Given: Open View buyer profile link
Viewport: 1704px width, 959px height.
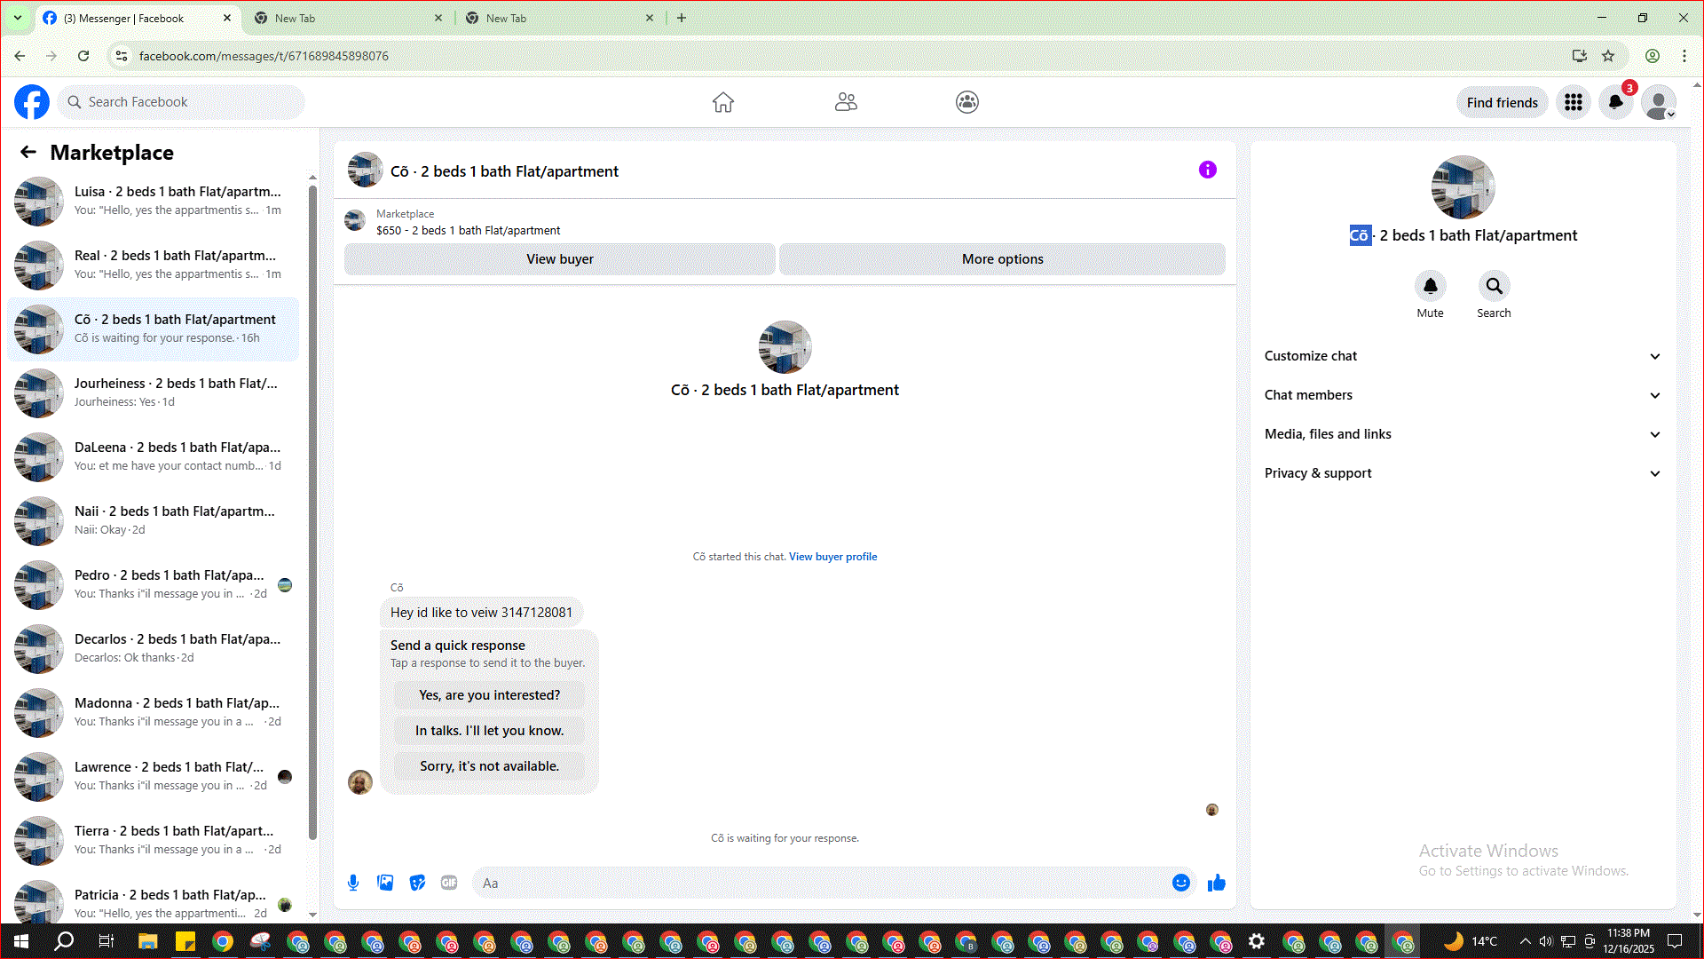Looking at the screenshot, I should pos(832,557).
